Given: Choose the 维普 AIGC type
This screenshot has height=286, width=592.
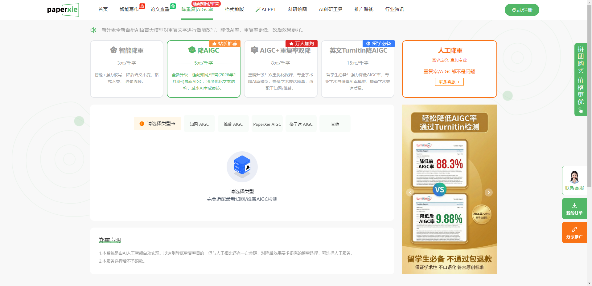Looking at the screenshot, I should (233, 124).
